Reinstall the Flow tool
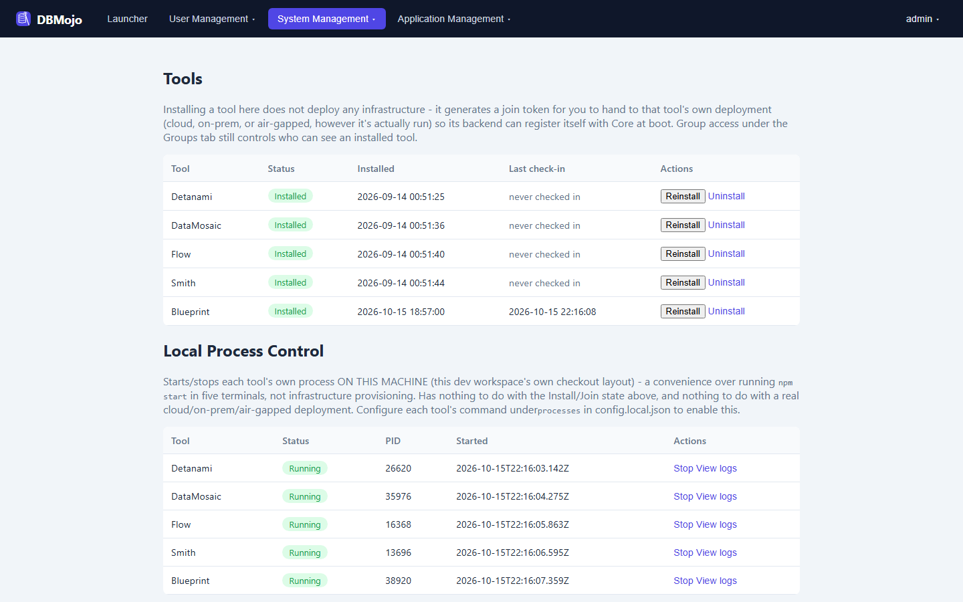The width and height of the screenshot is (963, 602). point(683,254)
